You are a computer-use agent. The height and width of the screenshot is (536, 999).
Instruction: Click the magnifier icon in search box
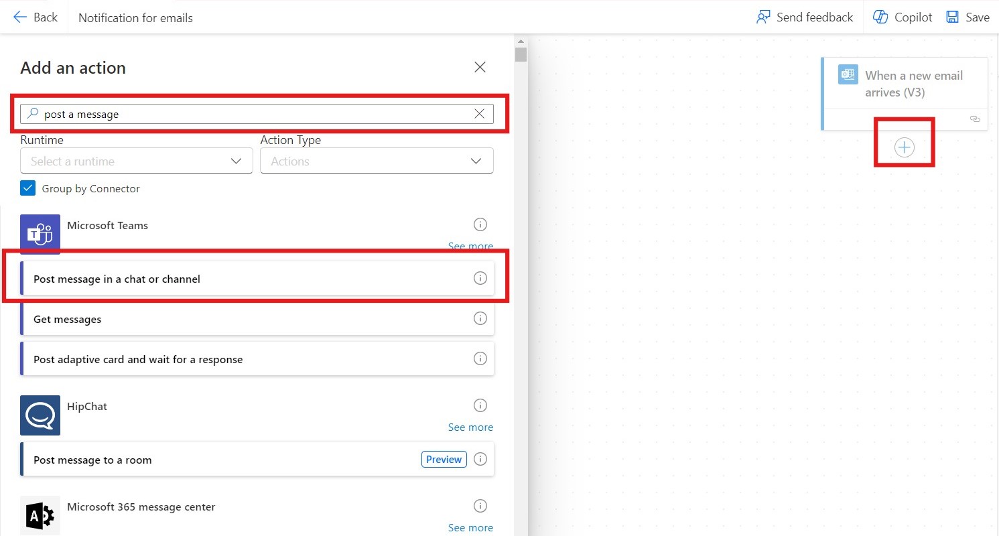point(32,114)
